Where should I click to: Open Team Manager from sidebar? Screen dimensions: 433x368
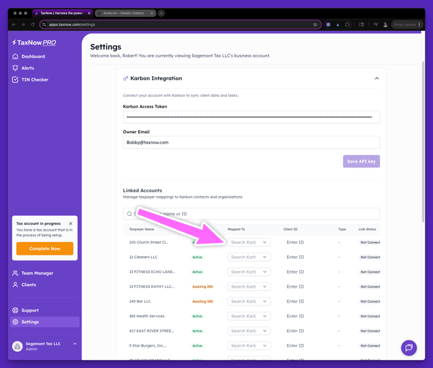32,273
